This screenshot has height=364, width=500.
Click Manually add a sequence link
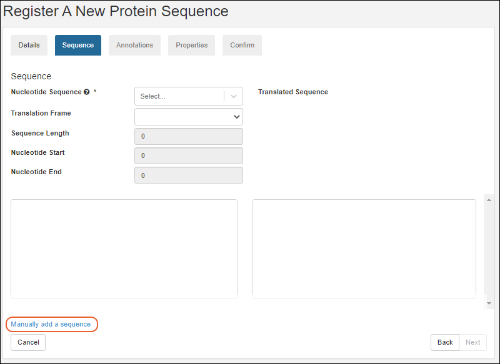tap(51, 325)
